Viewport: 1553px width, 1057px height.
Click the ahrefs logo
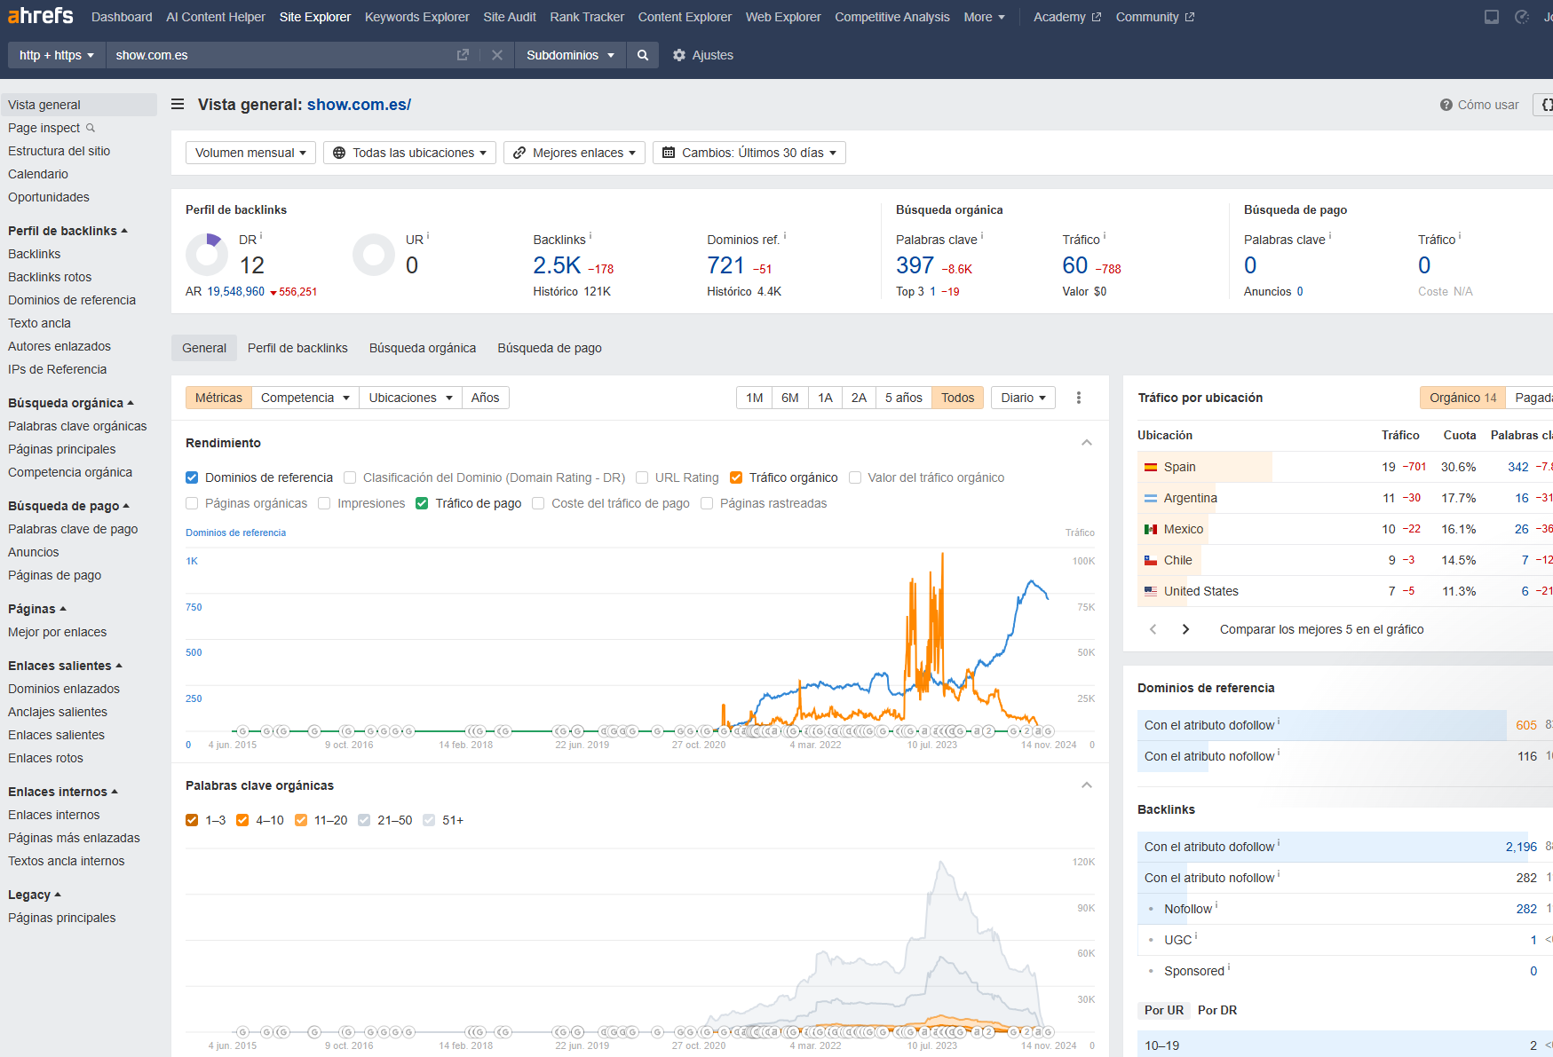point(41,16)
